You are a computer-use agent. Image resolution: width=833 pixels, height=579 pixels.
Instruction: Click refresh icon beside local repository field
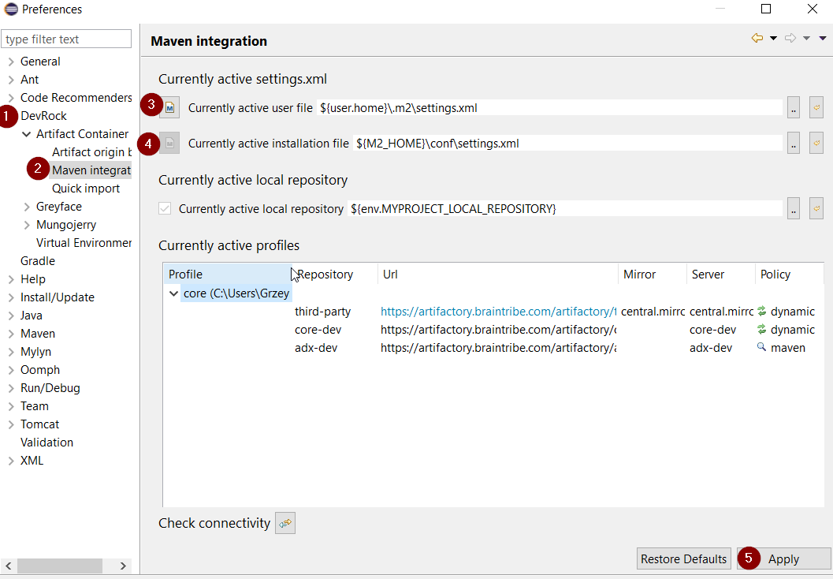tap(816, 208)
